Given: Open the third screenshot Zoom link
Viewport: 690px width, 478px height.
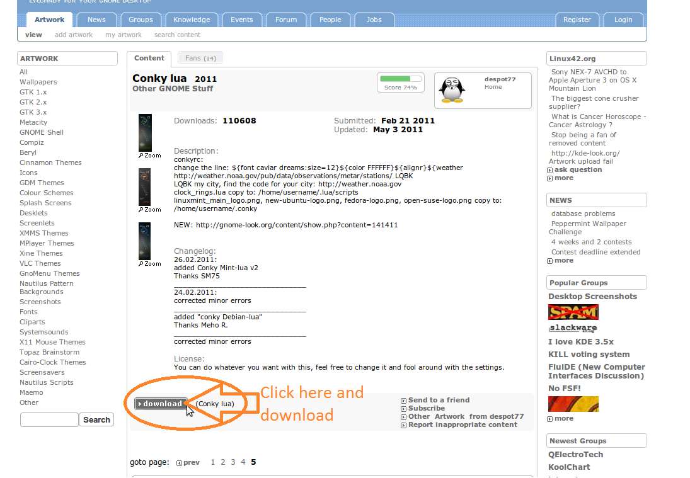Looking at the screenshot, I should 149,263.
